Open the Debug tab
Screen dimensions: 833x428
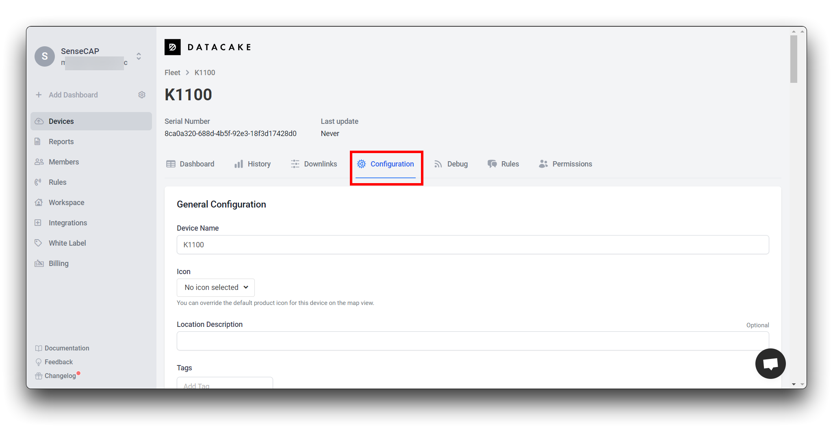click(x=451, y=164)
